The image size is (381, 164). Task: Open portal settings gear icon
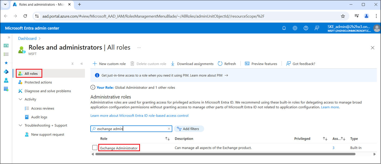[295, 28]
